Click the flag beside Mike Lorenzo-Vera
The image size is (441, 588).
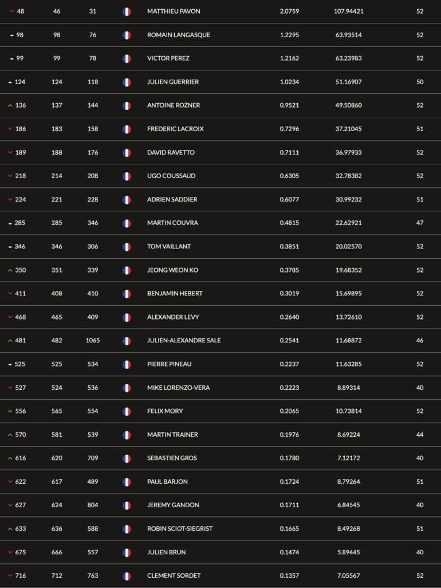(127, 388)
